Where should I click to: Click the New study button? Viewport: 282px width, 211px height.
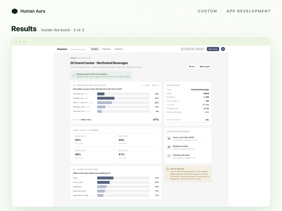pyautogui.click(x=213, y=49)
